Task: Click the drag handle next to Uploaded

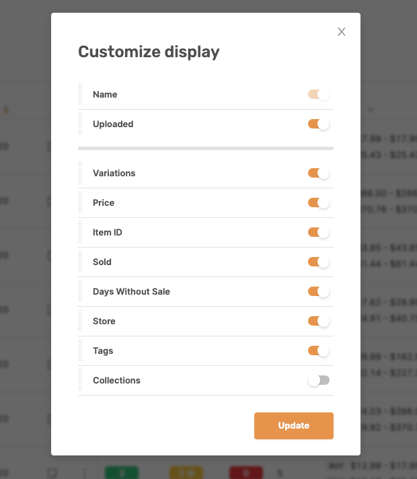Action: point(80,124)
